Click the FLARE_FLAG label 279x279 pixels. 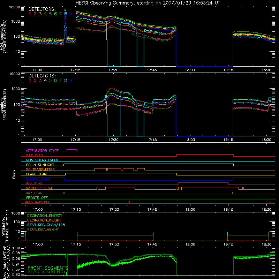(36, 174)
